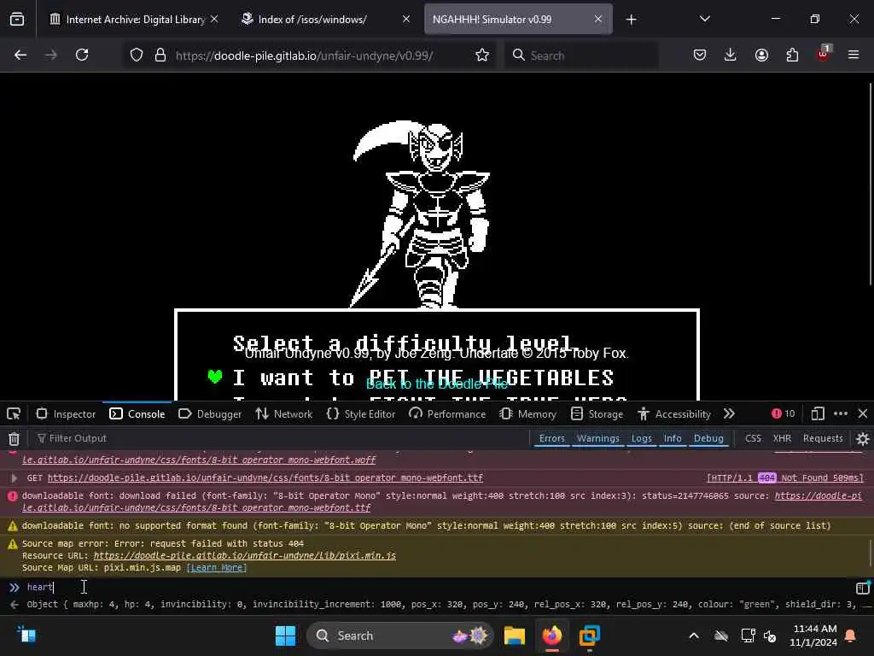Toggle CSS filter in console

click(x=753, y=438)
